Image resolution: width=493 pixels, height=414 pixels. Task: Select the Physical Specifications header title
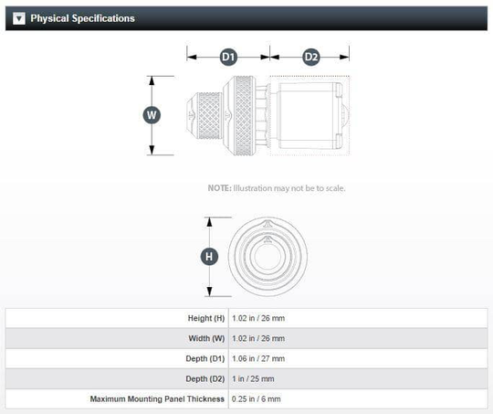(83, 18)
